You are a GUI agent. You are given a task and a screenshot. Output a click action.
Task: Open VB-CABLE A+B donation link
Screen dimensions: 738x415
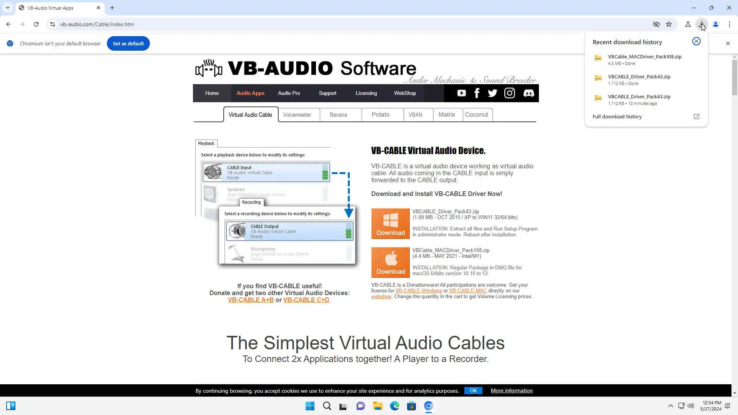tap(251, 300)
